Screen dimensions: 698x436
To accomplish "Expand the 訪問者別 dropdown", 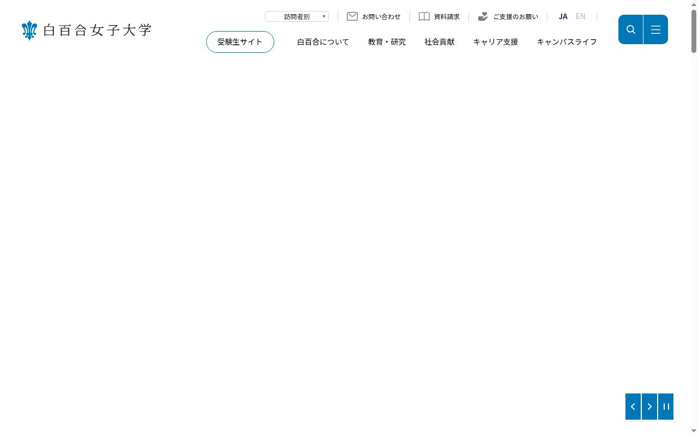I will 297,16.
